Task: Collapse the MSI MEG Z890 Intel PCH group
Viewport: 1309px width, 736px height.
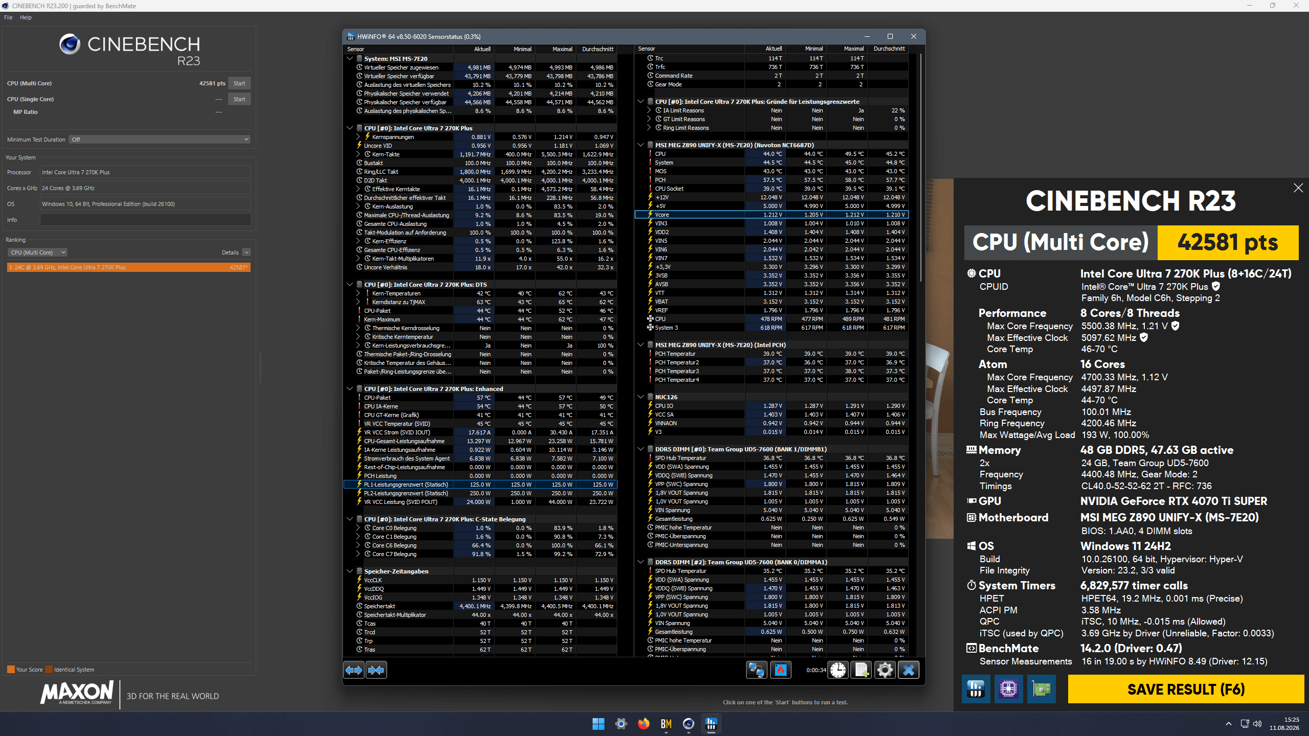Action: coord(640,345)
